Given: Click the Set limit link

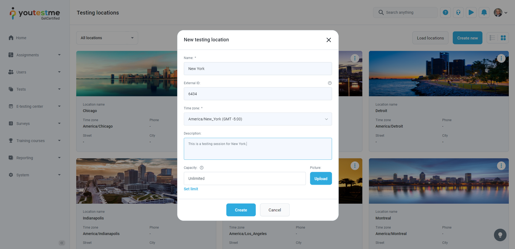Looking at the screenshot, I should [191, 189].
